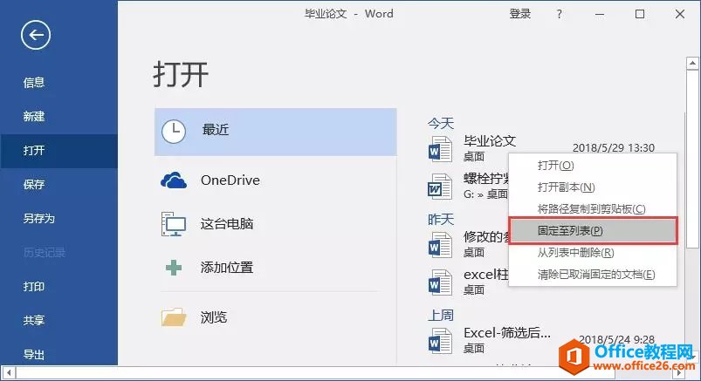Click Word icon of 修改的 document
This screenshot has width=701, height=381.
pyautogui.click(x=440, y=245)
